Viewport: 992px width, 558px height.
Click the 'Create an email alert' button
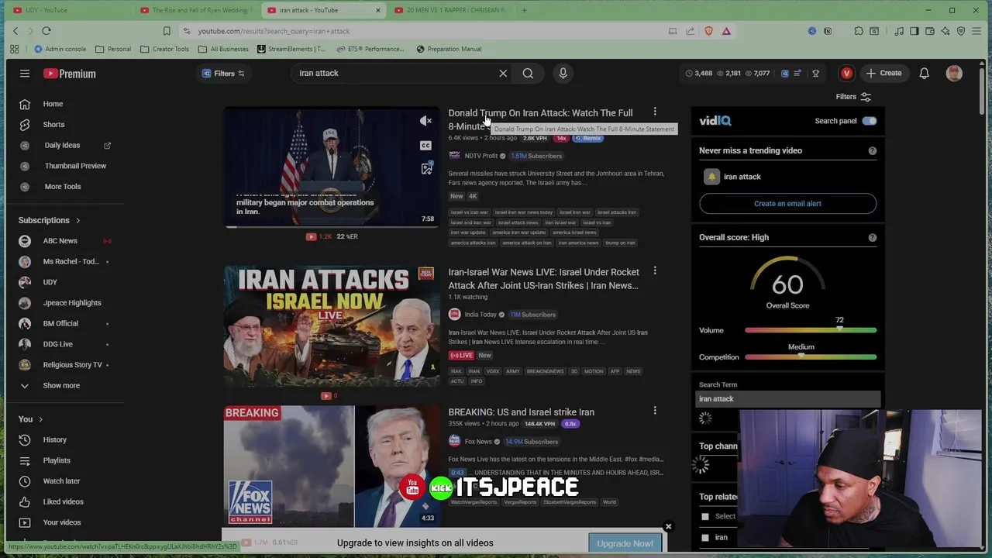click(787, 204)
